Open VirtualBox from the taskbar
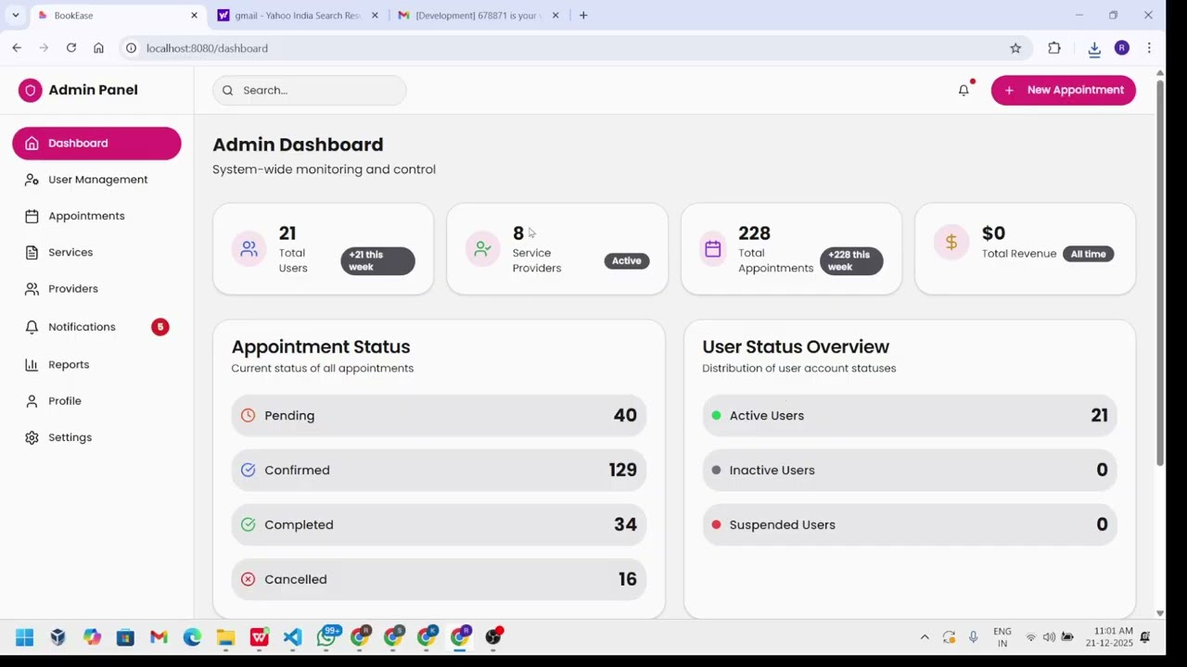 pos(58,637)
